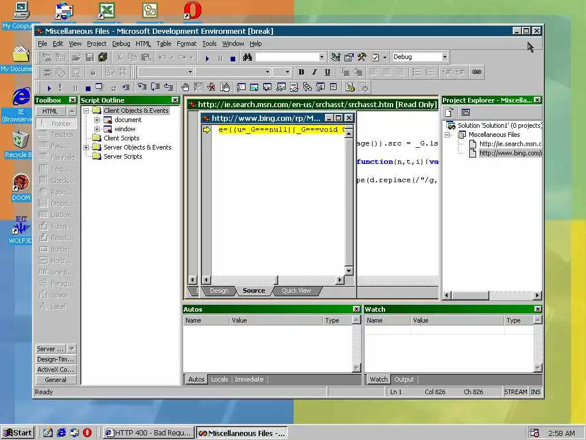Open the File menu
This screenshot has width=586, height=440.
tap(42, 44)
